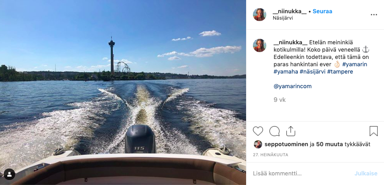Save post with bookmark icon

pyautogui.click(x=373, y=131)
